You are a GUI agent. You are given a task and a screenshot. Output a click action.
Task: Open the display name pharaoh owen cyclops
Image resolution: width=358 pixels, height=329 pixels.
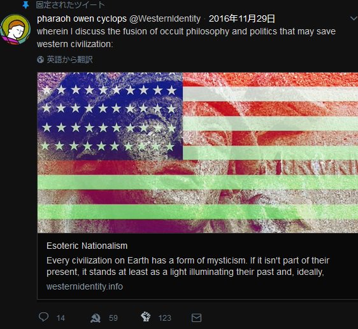point(82,18)
